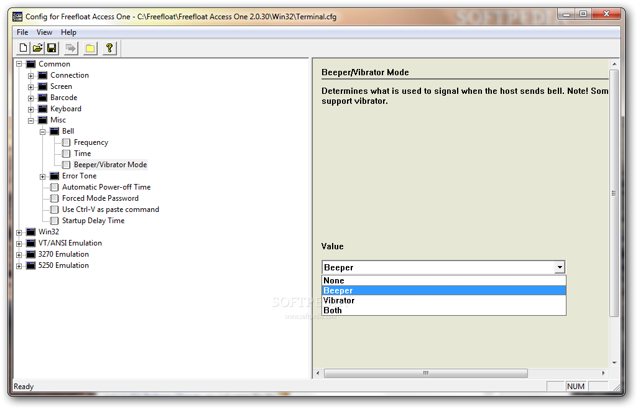This screenshot has width=638, height=409.
Task: Click the app icon in title bar
Action: [17, 17]
